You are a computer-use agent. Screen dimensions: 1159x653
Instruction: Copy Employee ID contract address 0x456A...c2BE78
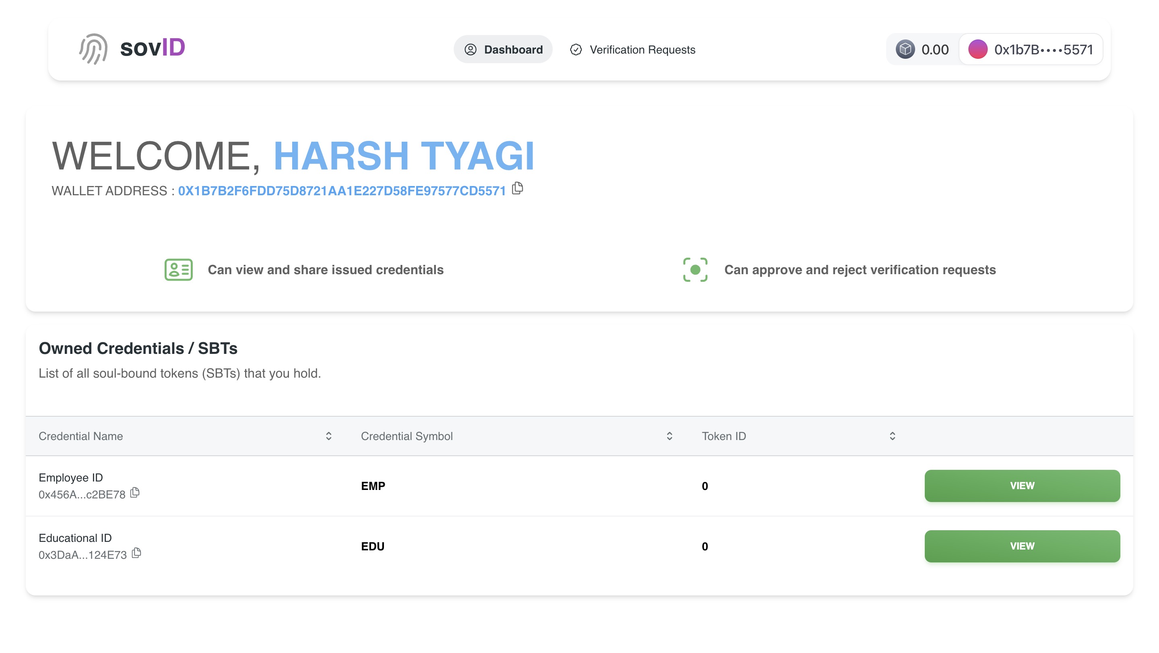tap(135, 493)
